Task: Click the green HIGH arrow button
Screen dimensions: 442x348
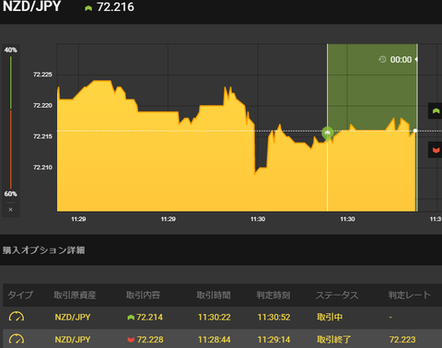Action: pyautogui.click(x=436, y=110)
